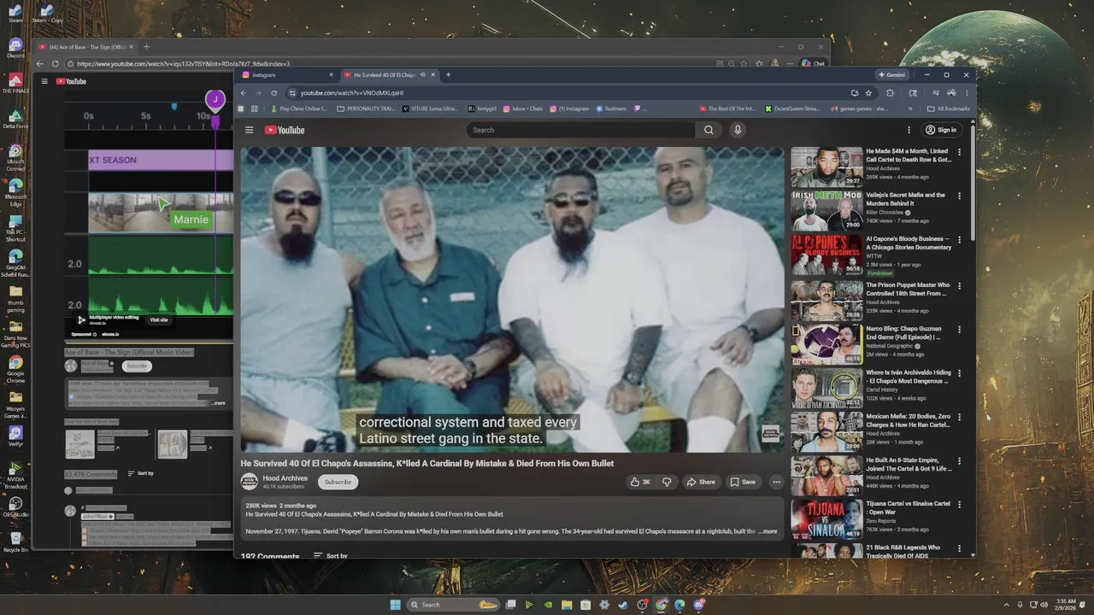
Task: Bookmark this page with the star icon
Action: coord(868,93)
